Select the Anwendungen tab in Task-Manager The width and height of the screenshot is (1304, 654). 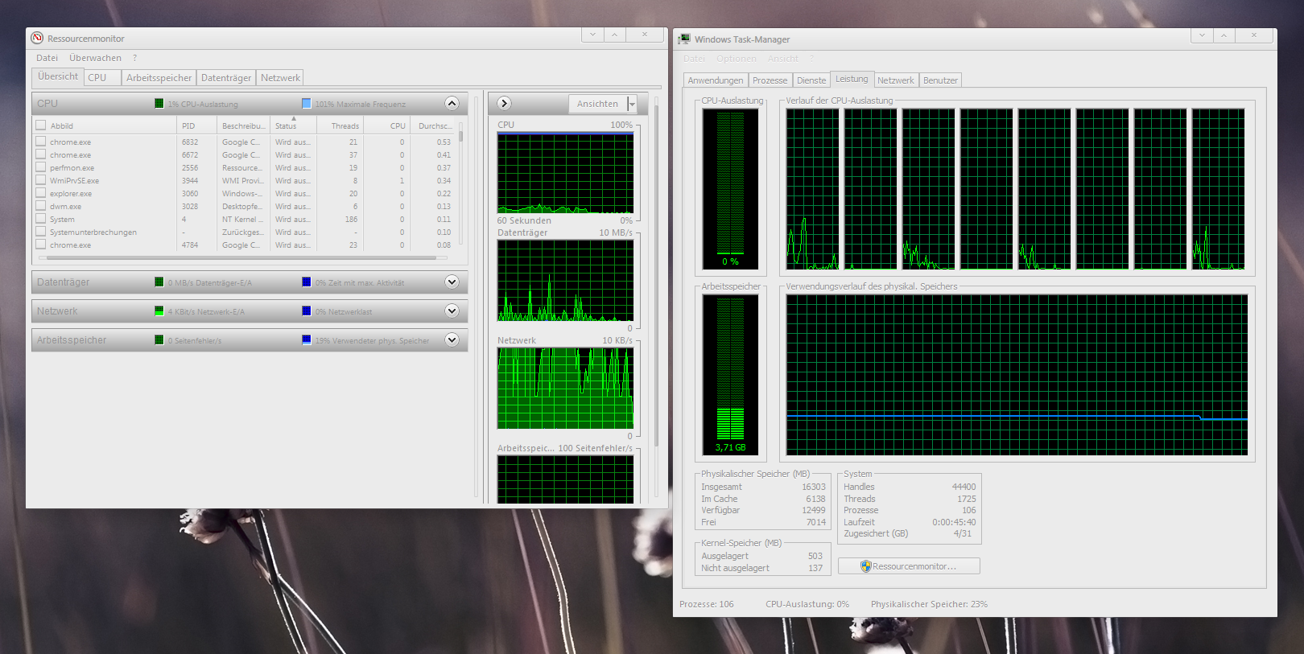716,80
